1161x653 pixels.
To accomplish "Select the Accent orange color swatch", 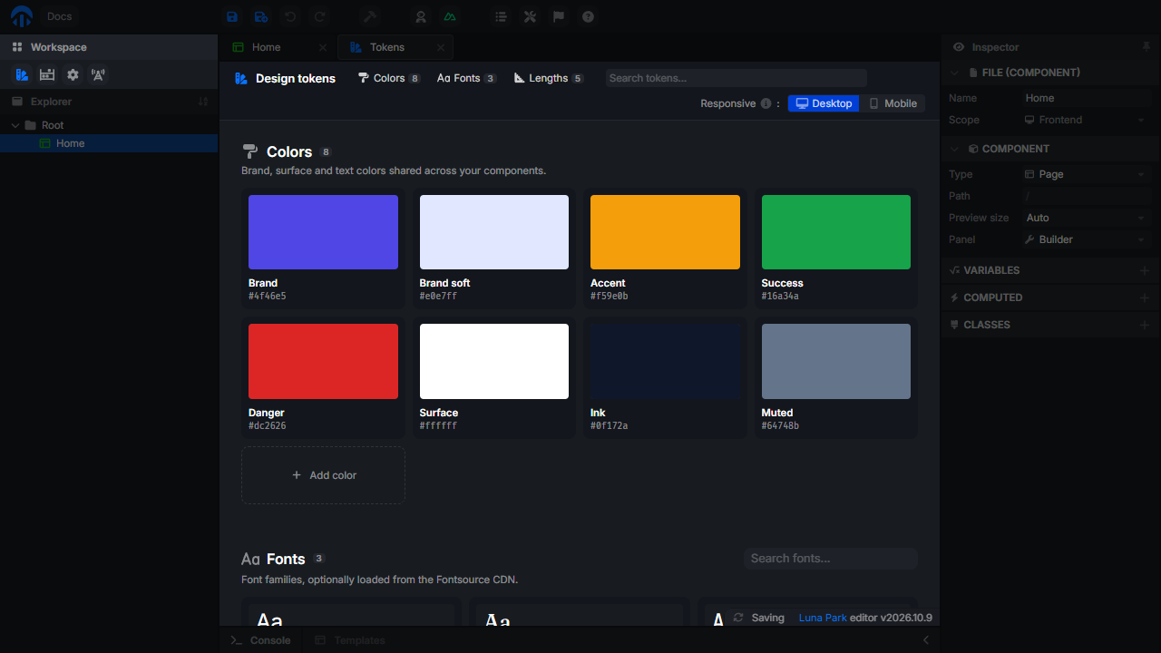I will tap(665, 232).
